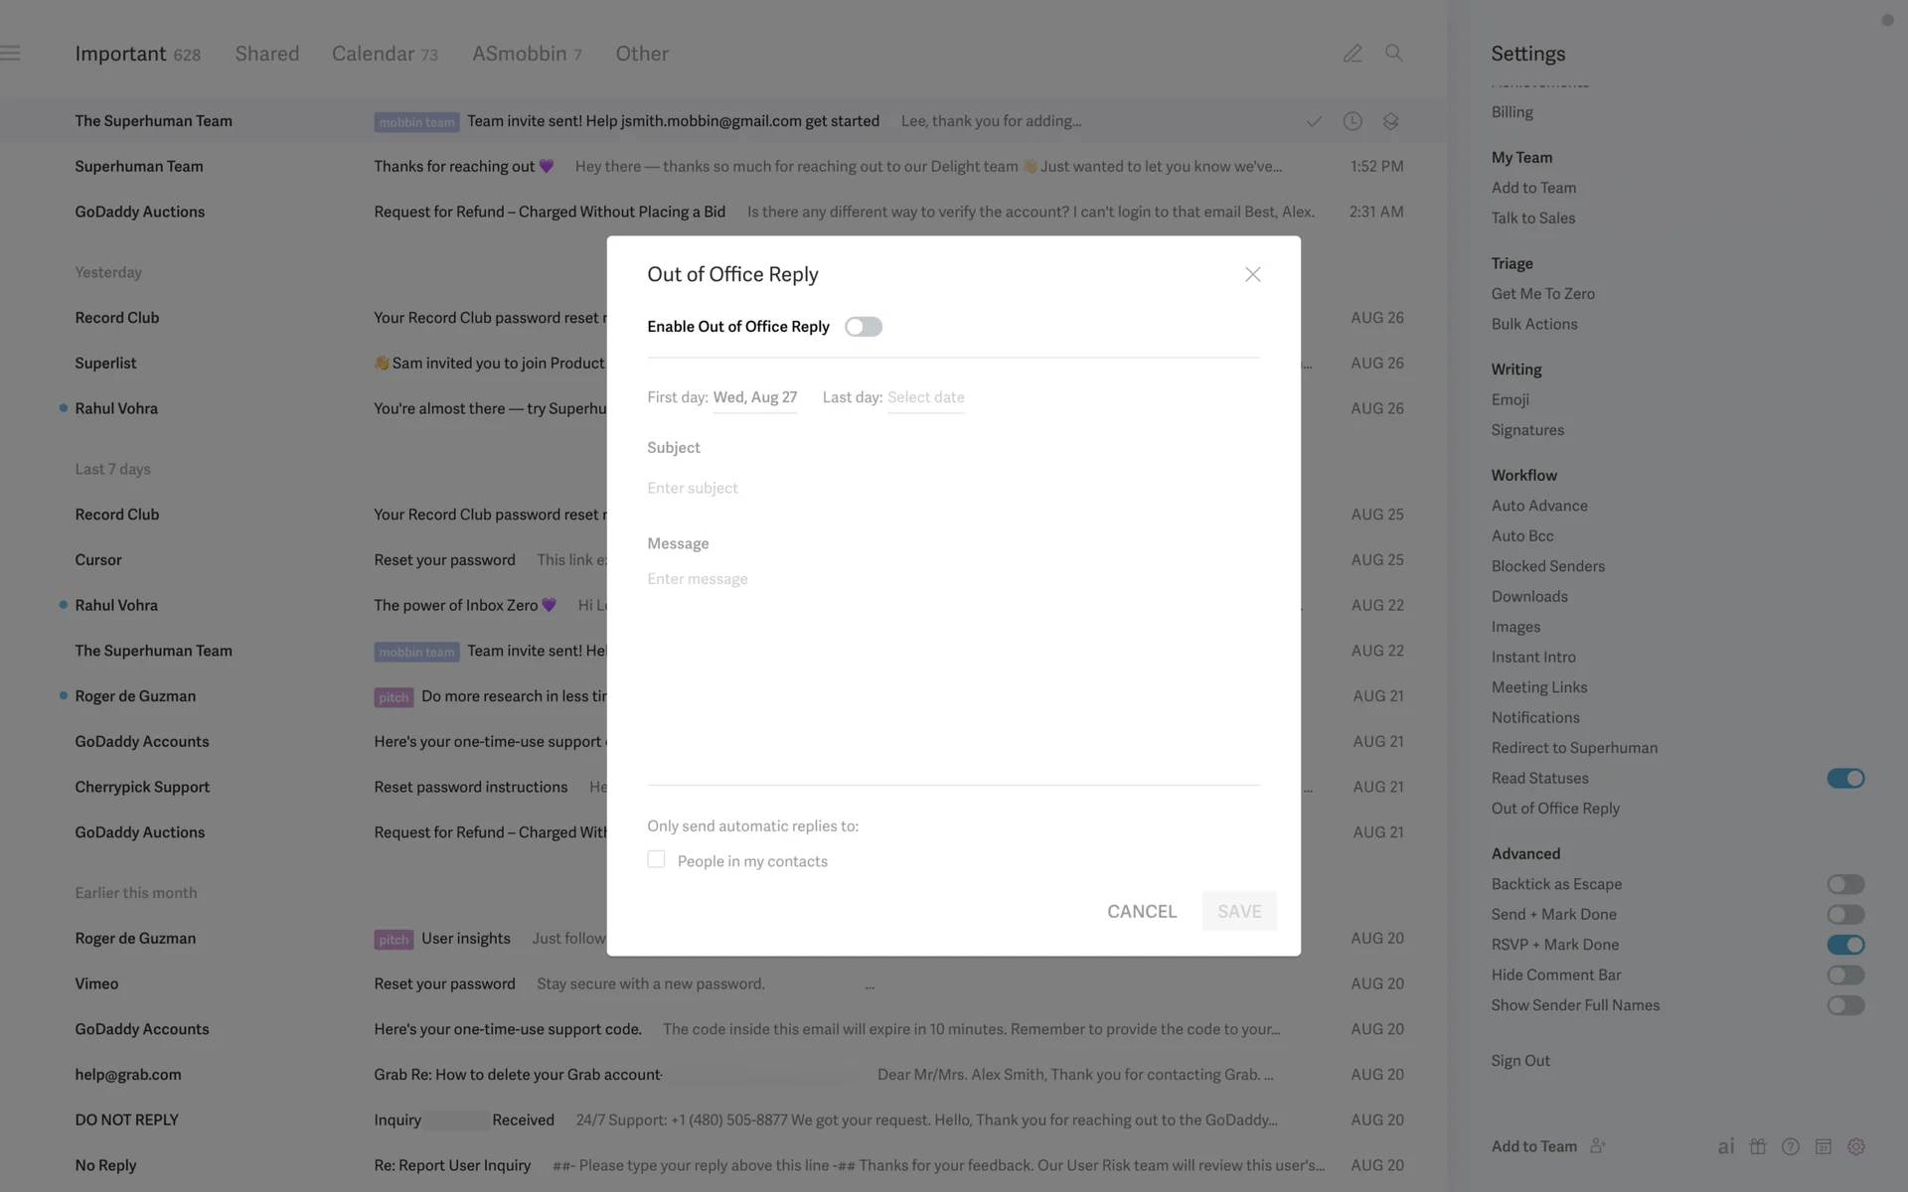
Task: Check People in my contacts checkbox
Action: (656, 859)
